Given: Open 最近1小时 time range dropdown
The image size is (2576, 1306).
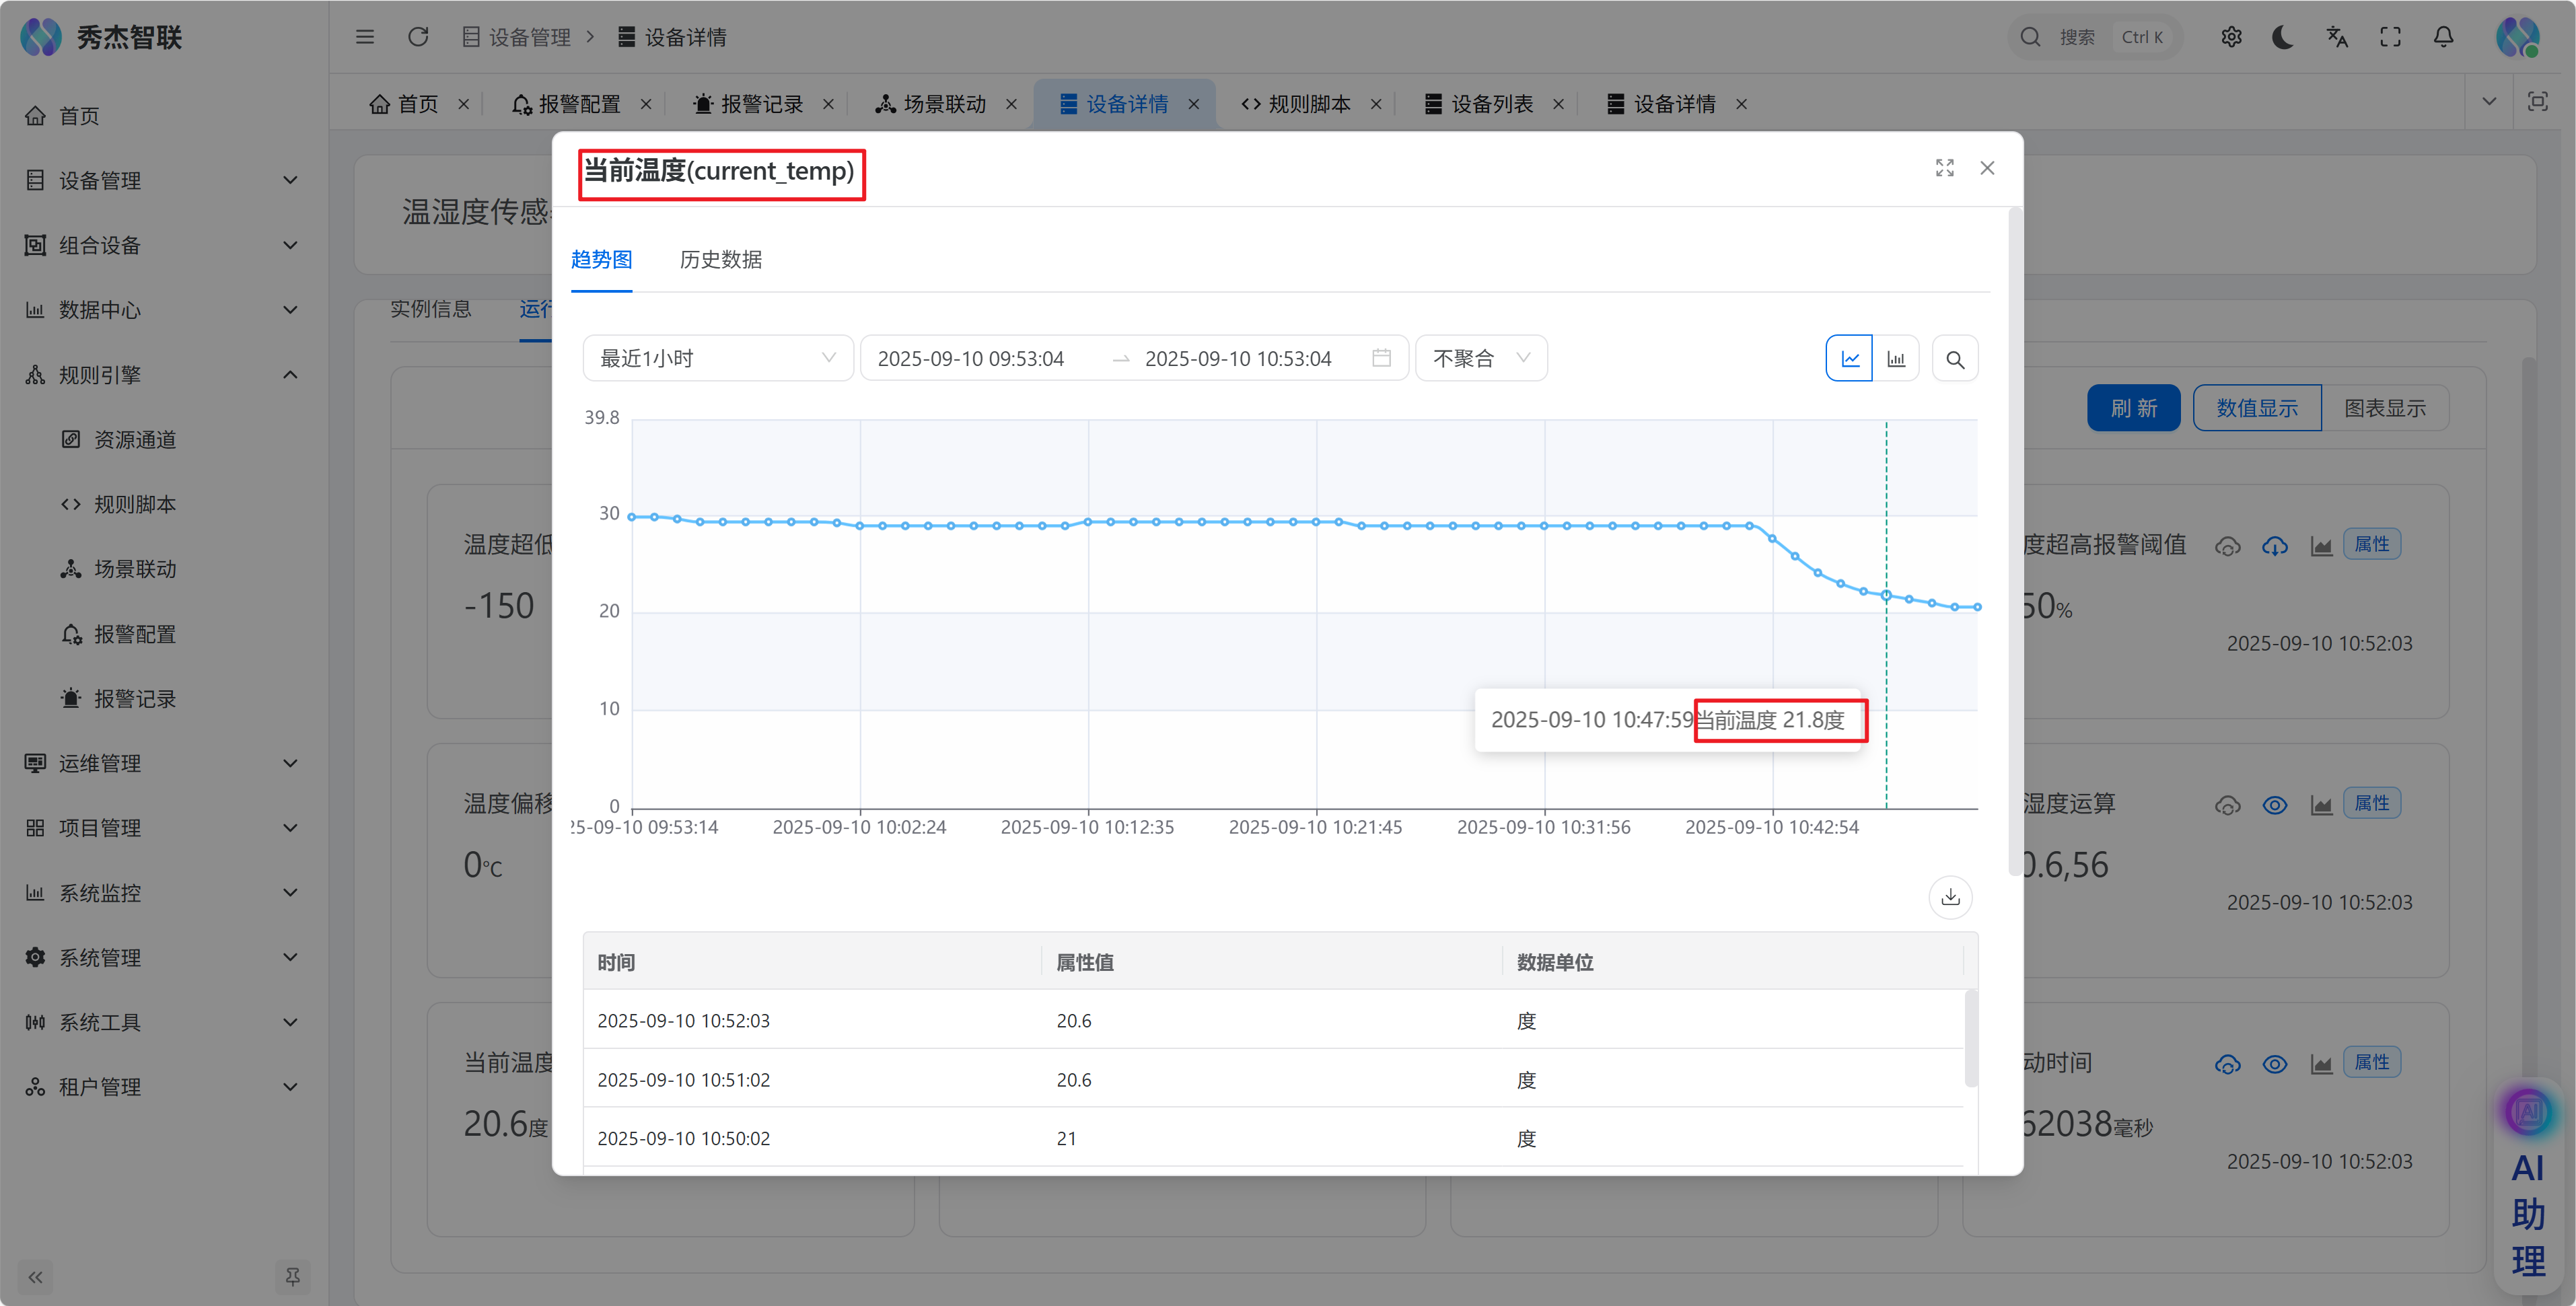Looking at the screenshot, I should click(717, 358).
